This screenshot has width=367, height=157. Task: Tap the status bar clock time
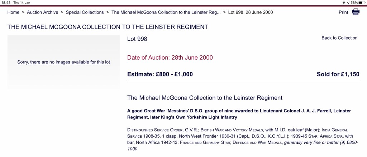coord(6,2)
